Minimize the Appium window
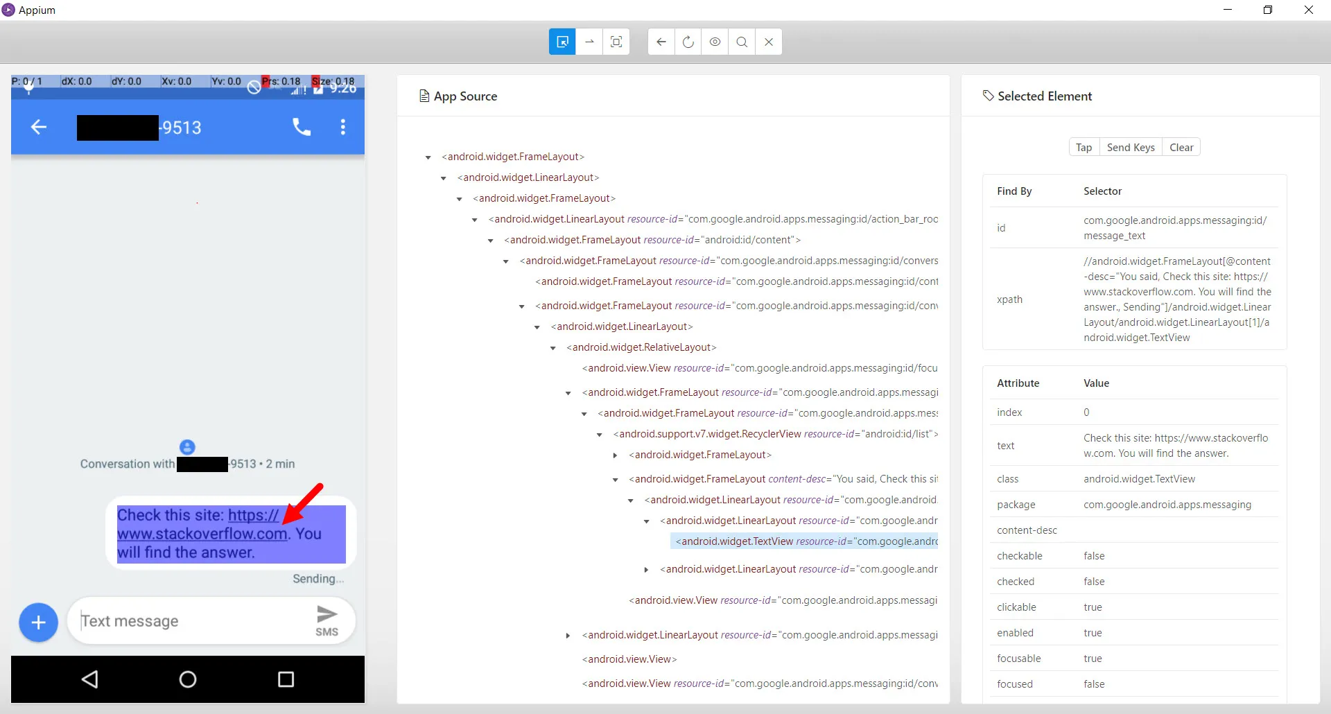Screen dimensions: 1331x714 pos(1228,10)
